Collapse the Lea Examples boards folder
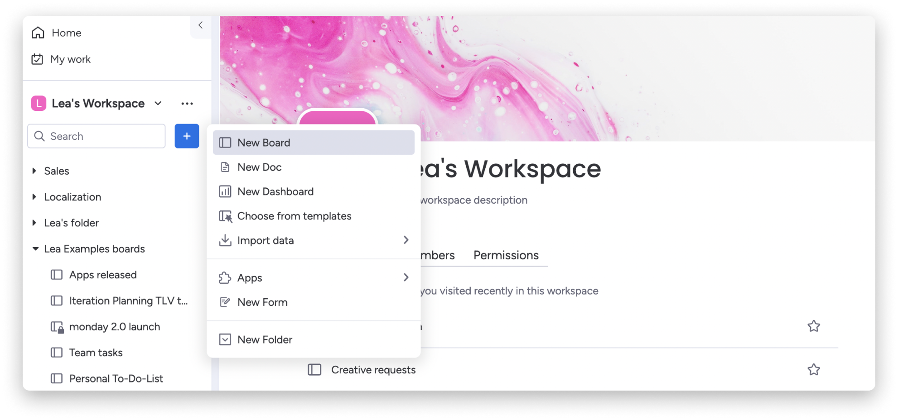 coord(35,249)
